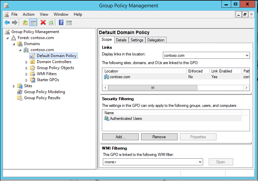Click the WMI Filters folder icon
This screenshot has width=258, height=181.
(x=33, y=74)
